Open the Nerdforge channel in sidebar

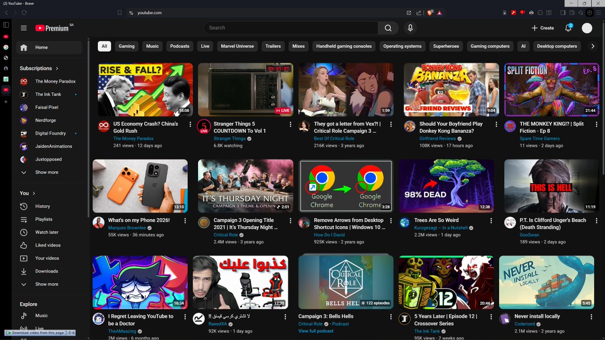click(49, 120)
